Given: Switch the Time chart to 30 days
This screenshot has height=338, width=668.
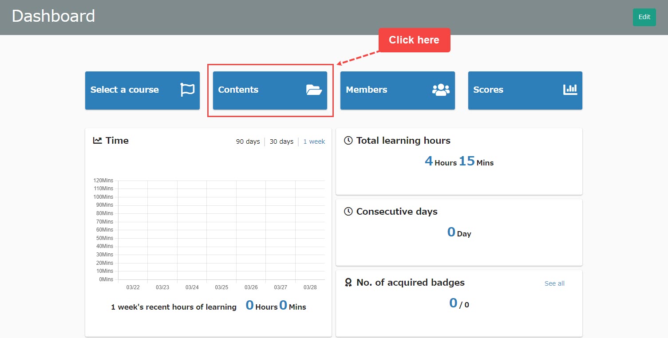Looking at the screenshot, I should click(281, 141).
